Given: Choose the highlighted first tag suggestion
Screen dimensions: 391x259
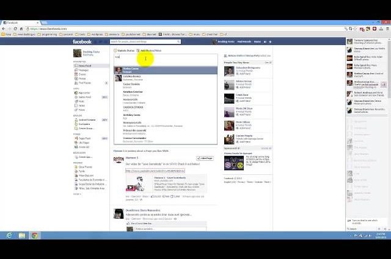Looking at the screenshot, I should [166, 70].
